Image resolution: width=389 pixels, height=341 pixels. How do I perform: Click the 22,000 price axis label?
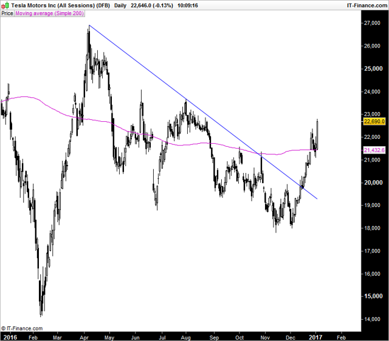tap(372, 137)
